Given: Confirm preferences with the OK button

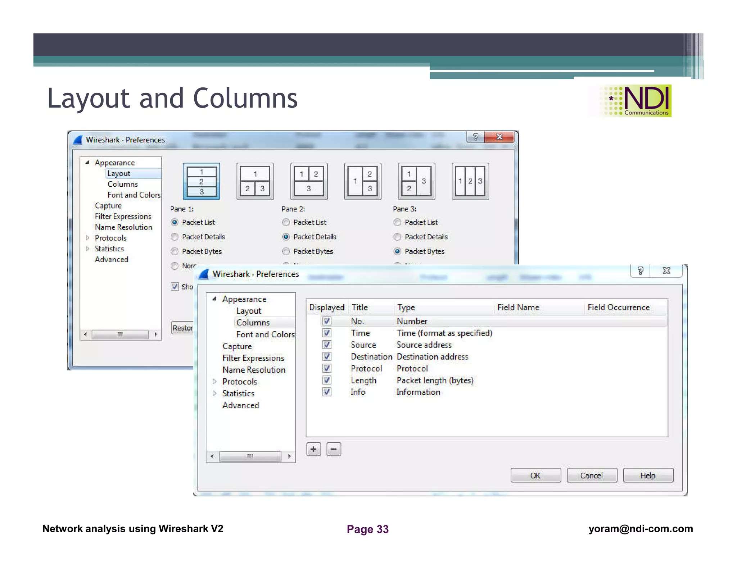Looking at the screenshot, I should (535, 475).
